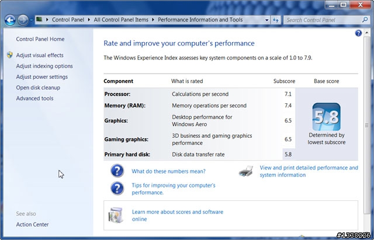Click Determined by lowest subscore text

tap(327, 138)
